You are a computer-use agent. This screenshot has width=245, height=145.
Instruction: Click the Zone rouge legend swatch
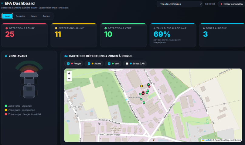point(6,114)
